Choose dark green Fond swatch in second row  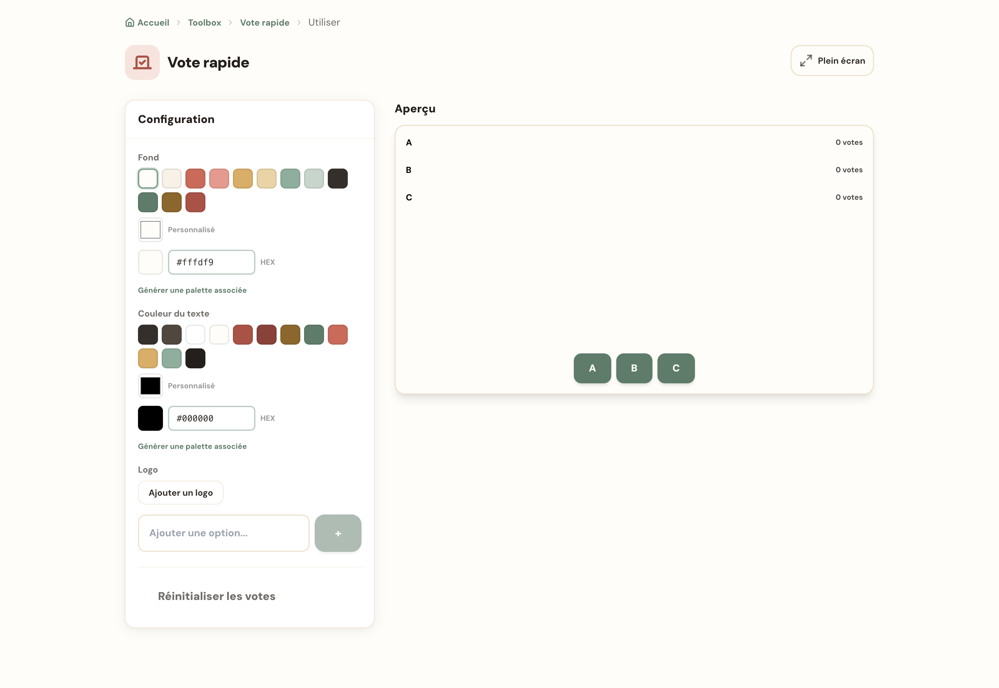pyautogui.click(x=148, y=202)
